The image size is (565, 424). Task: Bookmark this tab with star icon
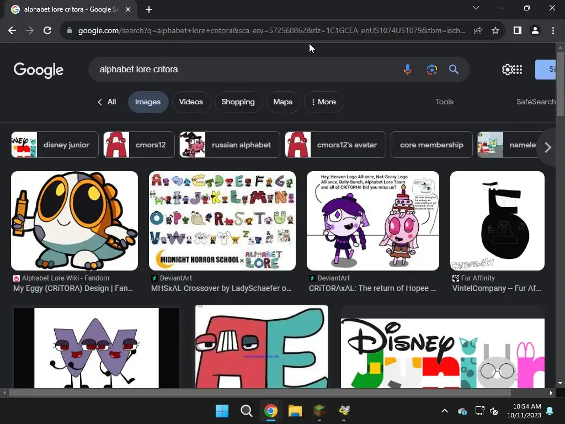pyautogui.click(x=495, y=31)
